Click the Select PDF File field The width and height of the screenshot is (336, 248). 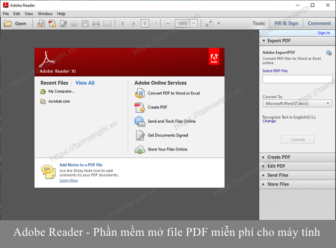(298, 79)
